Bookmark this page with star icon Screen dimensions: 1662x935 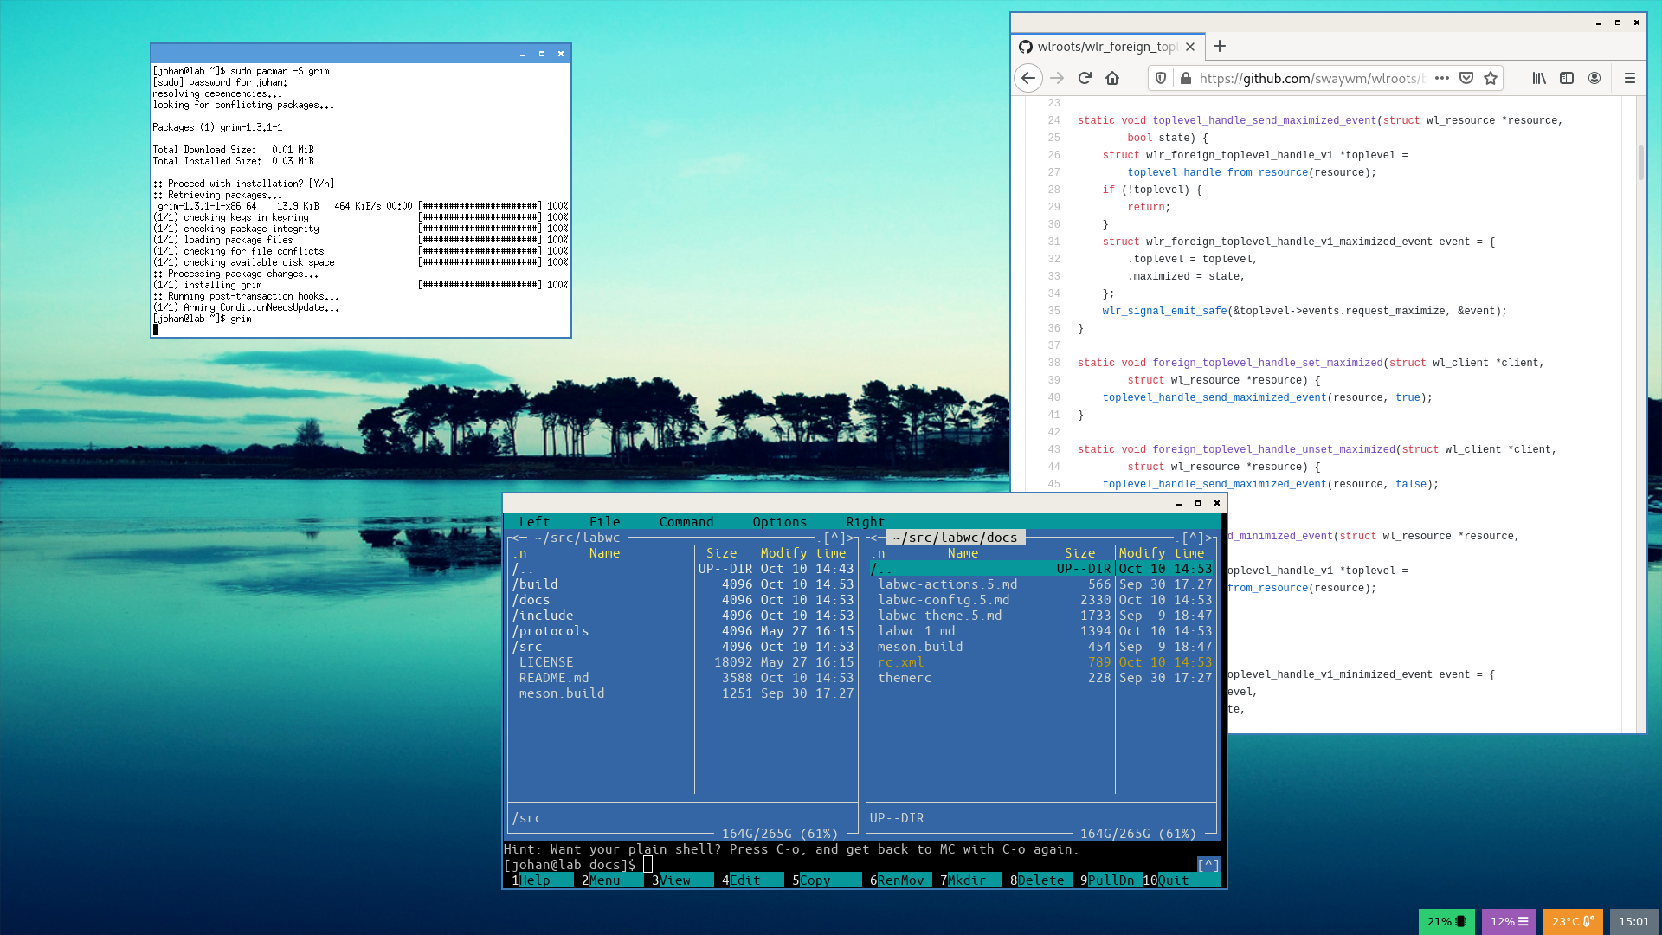click(x=1491, y=78)
